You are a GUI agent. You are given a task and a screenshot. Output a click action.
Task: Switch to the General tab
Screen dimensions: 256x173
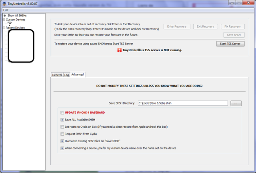point(57,75)
